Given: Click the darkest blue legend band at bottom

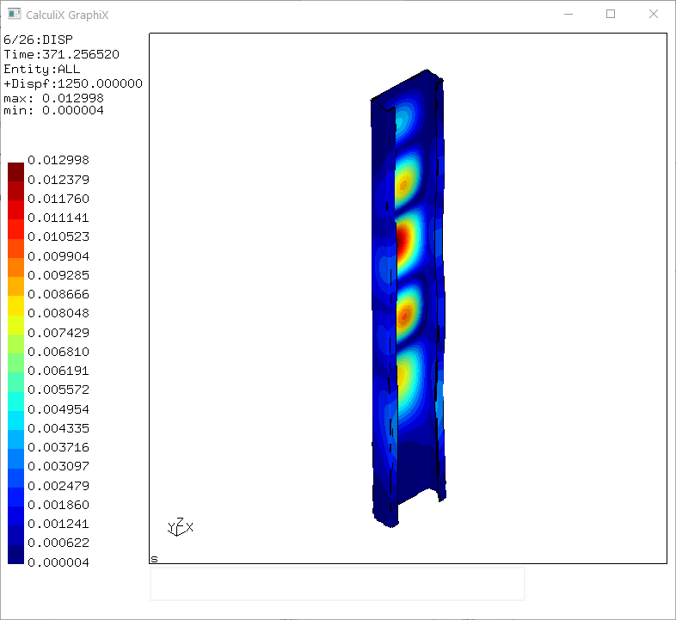Looking at the screenshot, I should click(x=16, y=555).
